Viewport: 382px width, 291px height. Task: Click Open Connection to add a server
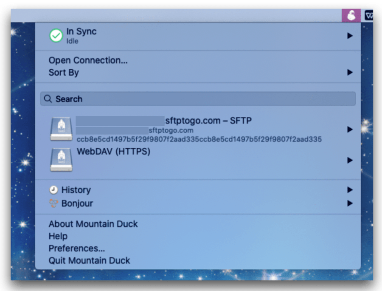click(88, 60)
